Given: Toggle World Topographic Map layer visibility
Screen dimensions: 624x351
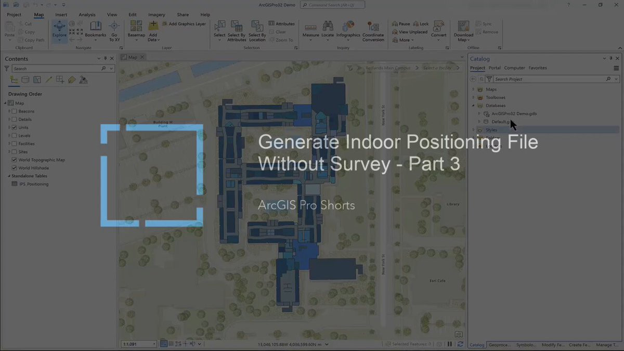Looking at the screenshot, I should (x=15, y=160).
